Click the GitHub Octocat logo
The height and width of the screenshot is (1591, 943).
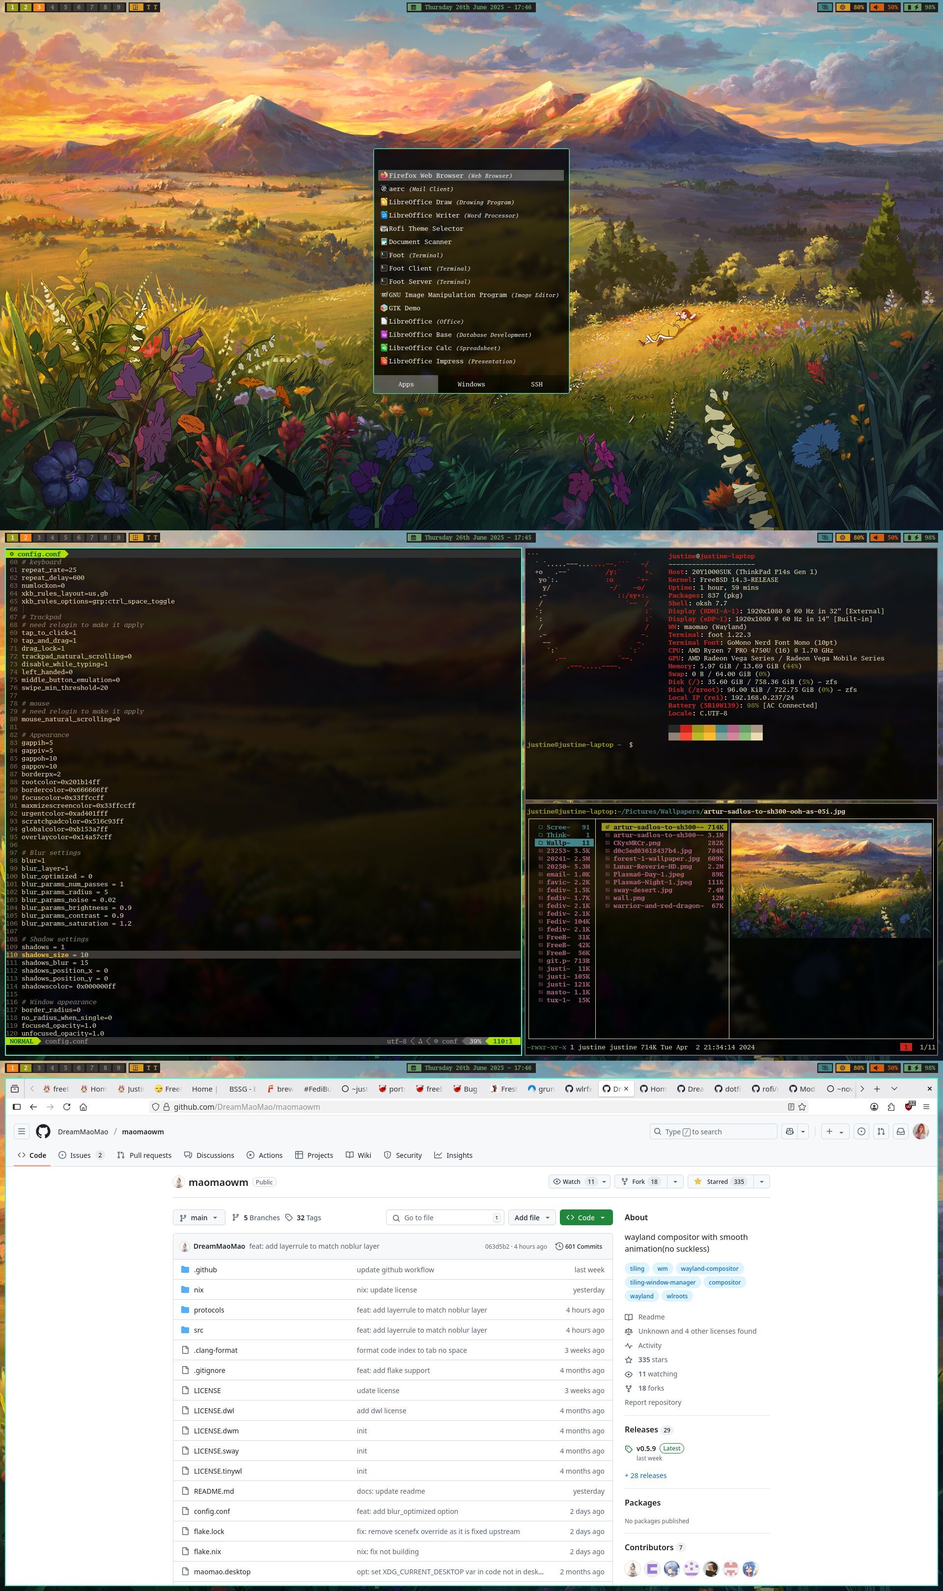[x=43, y=1132]
